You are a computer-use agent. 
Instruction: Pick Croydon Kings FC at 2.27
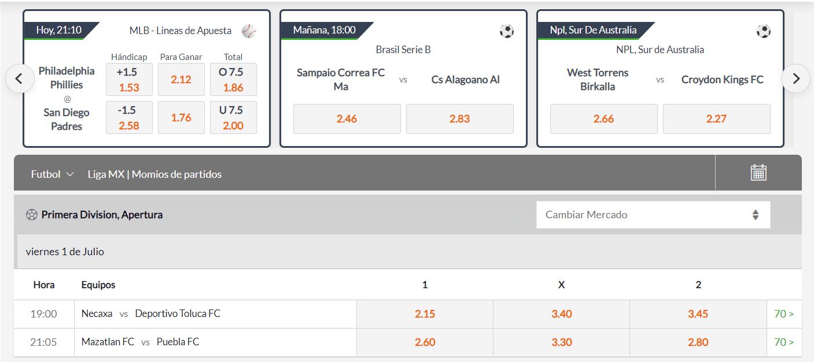[x=716, y=119]
